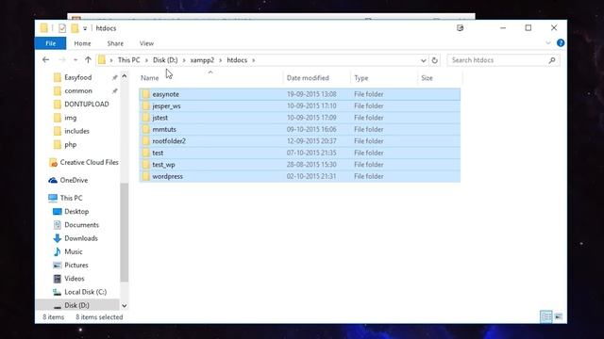Open Local Disk (C:) in sidebar
The width and height of the screenshot is (604, 339).
tap(85, 292)
